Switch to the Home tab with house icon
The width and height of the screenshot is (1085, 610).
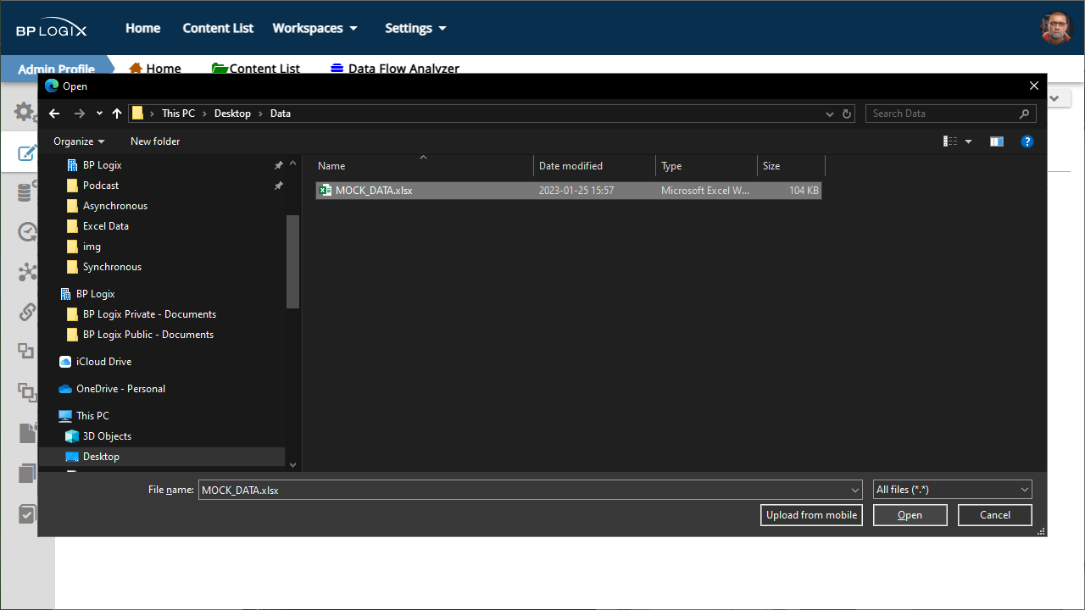point(155,69)
